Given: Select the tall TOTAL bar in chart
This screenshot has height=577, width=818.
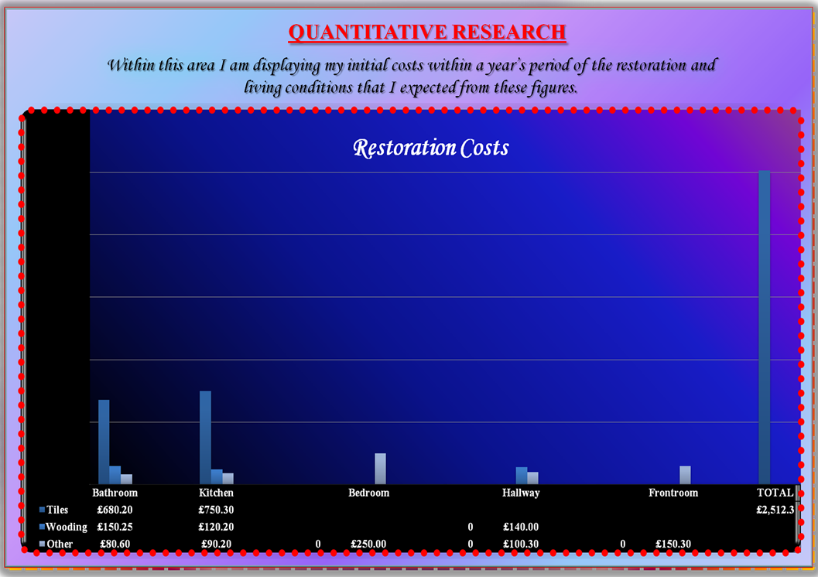Looking at the screenshot, I should point(764,327).
